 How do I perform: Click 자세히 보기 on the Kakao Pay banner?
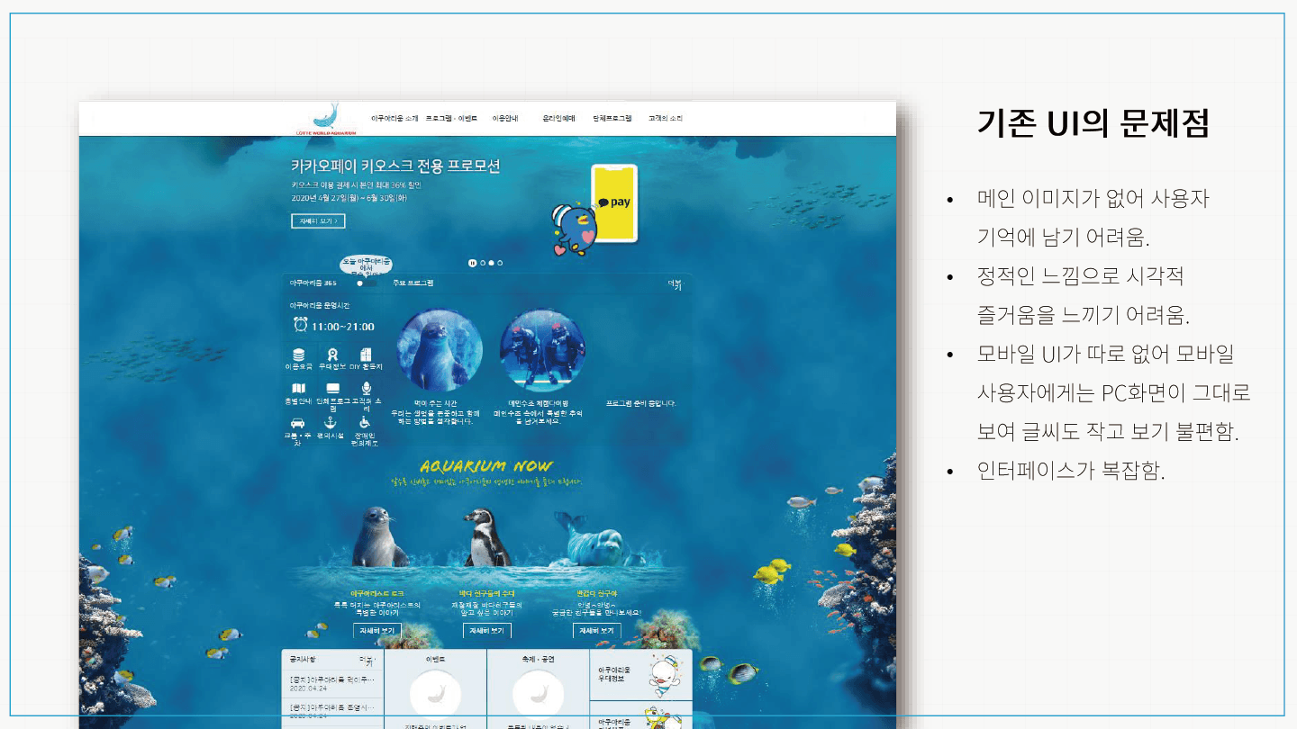click(317, 220)
